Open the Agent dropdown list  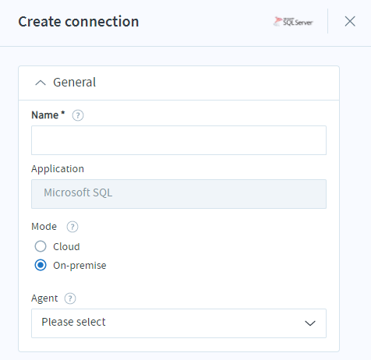[178, 323]
